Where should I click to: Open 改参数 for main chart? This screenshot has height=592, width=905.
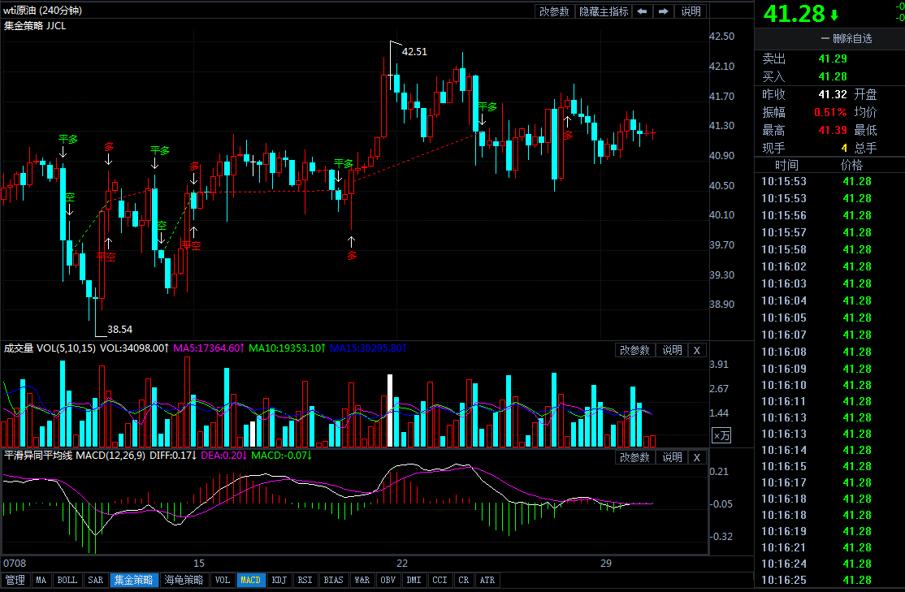click(x=554, y=11)
